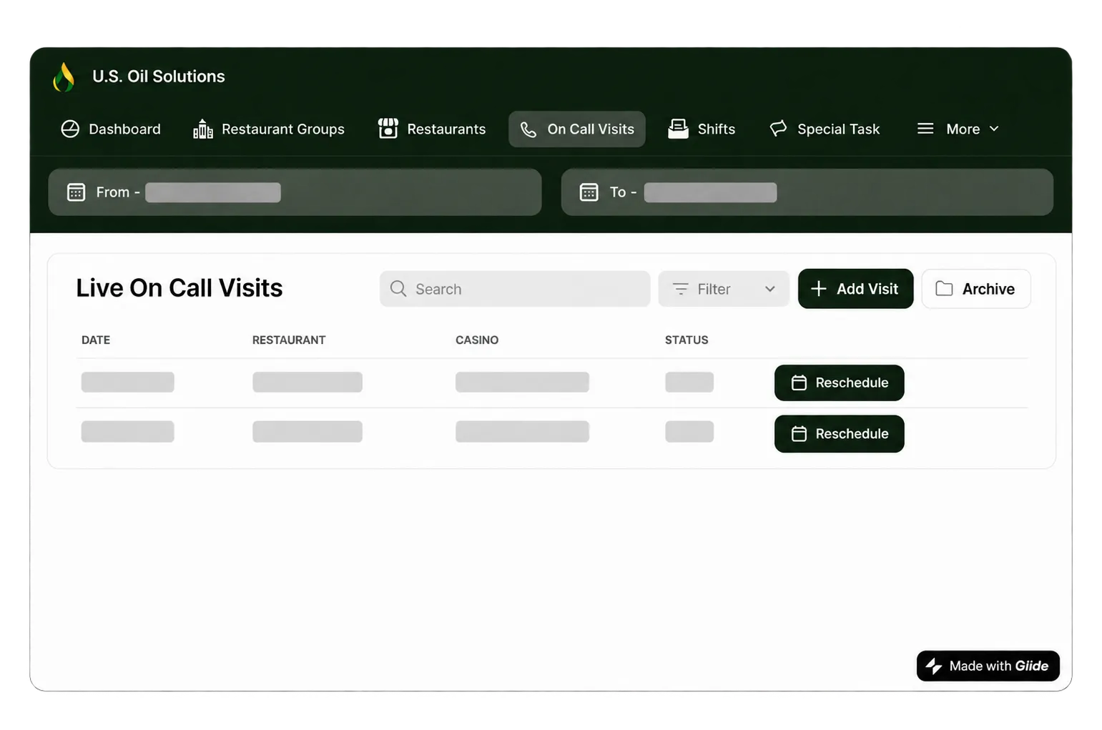This screenshot has width=1102, height=730.
Task: Open the Made with Glide link
Action: click(x=988, y=666)
